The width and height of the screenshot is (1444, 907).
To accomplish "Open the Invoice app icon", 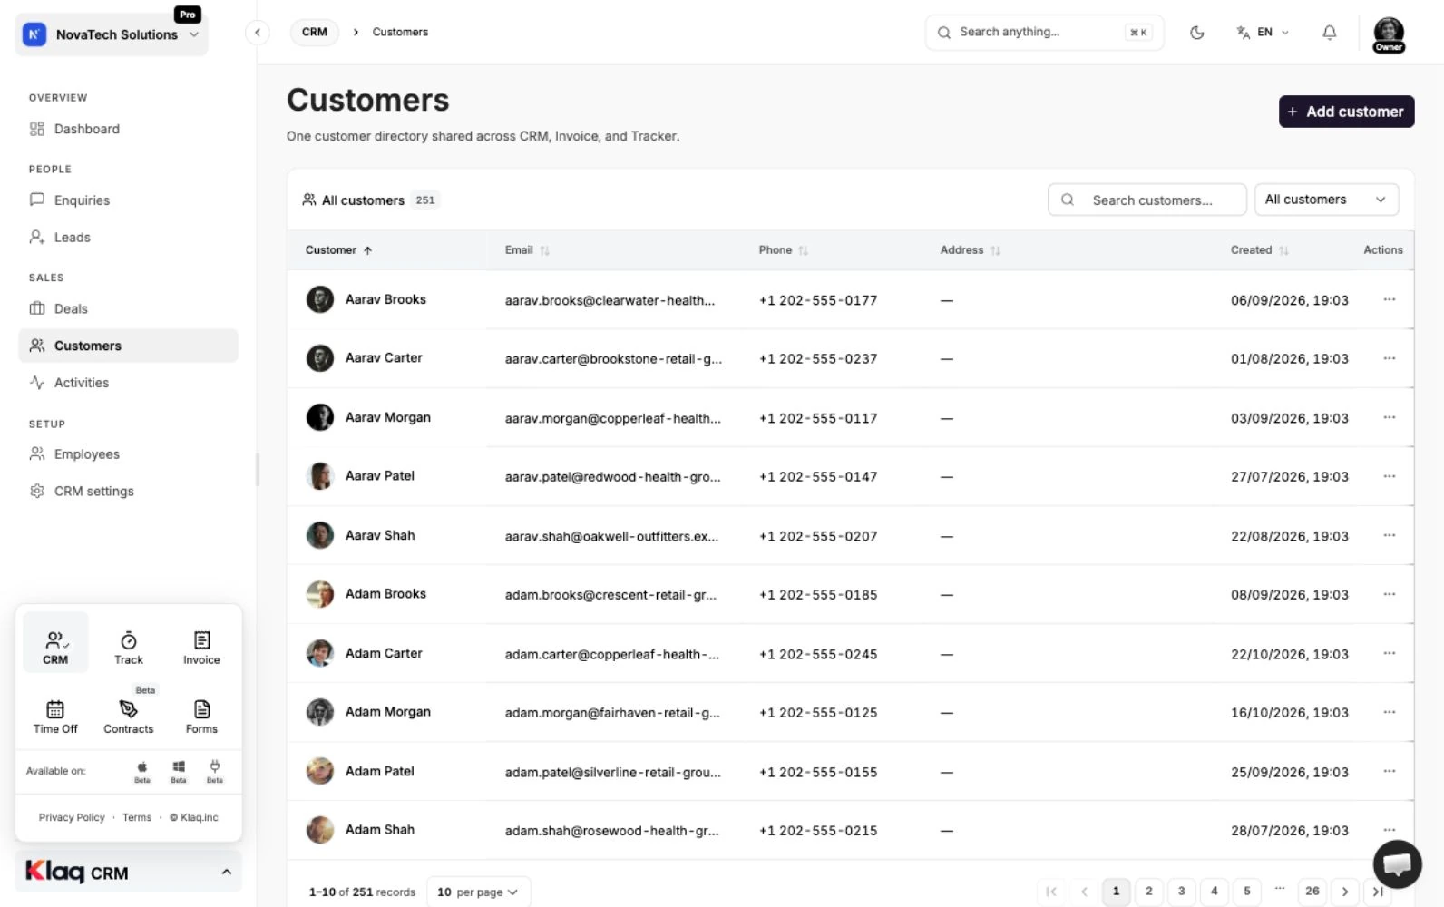I will tap(201, 648).
